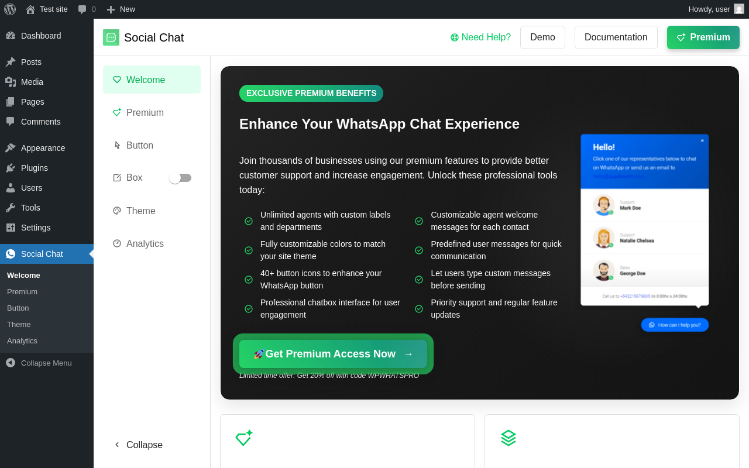The width and height of the screenshot is (749, 468).
Task: Click the Media icon in admin menu
Action: coord(11,82)
